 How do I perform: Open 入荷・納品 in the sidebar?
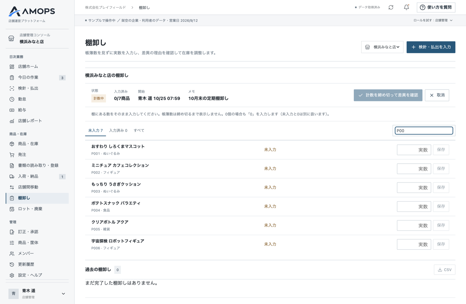[37, 176]
